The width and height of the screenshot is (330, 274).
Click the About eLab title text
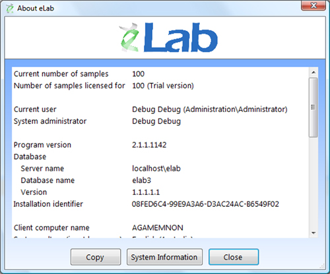coord(36,9)
